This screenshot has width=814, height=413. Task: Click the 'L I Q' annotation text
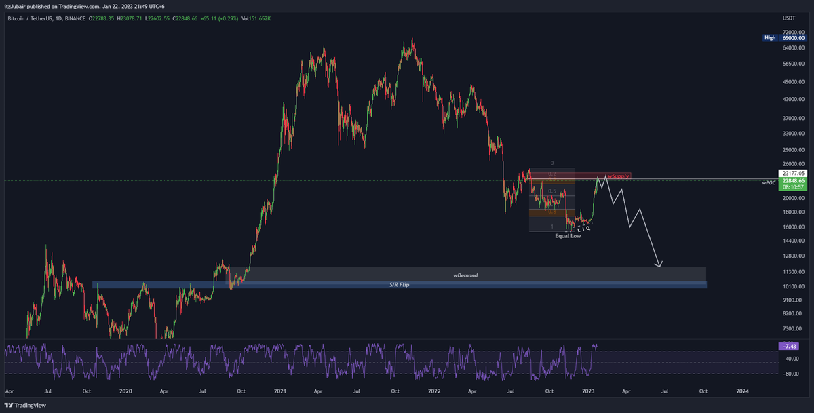click(583, 229)
